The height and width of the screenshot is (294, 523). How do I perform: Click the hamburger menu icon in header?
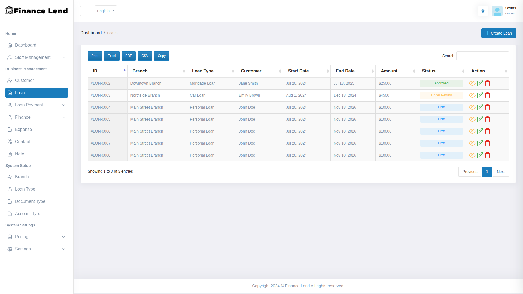[85, 11]
